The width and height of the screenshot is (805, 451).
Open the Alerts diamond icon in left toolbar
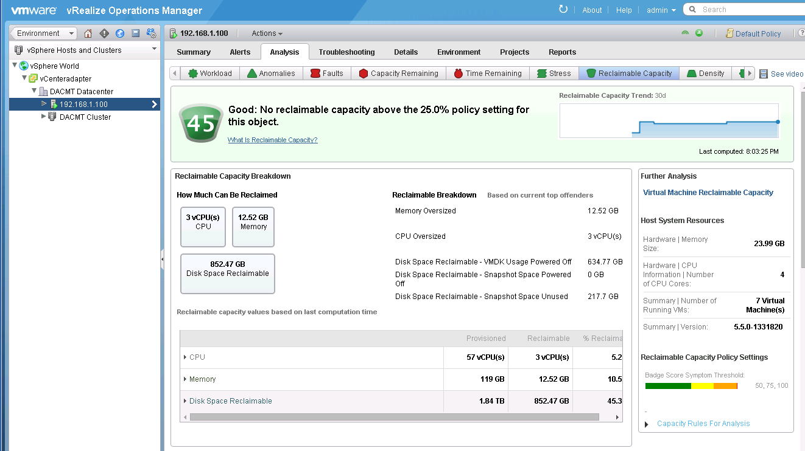[104, 33]
